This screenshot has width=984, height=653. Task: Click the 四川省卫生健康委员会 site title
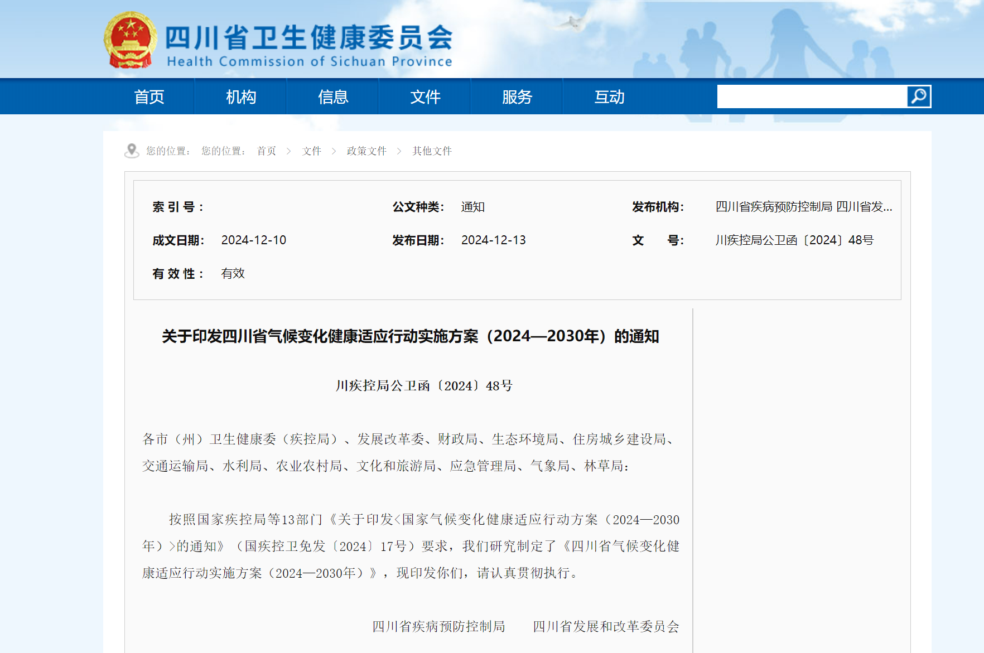click(309, 38)
